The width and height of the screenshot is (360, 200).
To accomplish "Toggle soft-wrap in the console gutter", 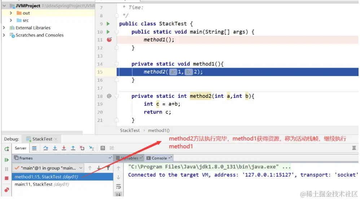I will point(118,186).
